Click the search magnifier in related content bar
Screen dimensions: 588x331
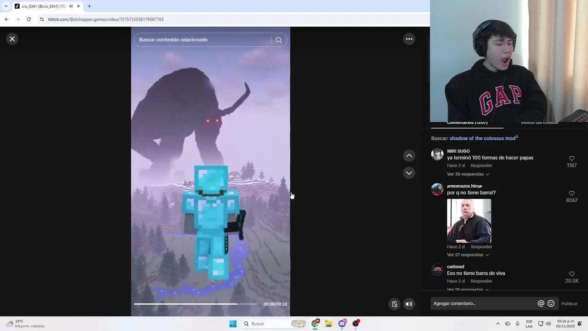click(278, 40)
